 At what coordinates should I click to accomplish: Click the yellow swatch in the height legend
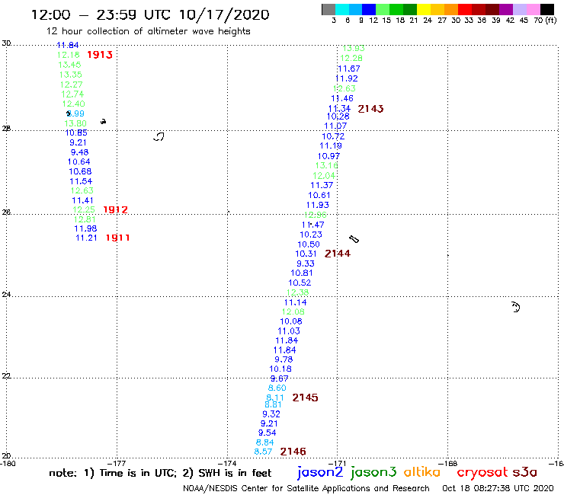[x=424, y=9]
